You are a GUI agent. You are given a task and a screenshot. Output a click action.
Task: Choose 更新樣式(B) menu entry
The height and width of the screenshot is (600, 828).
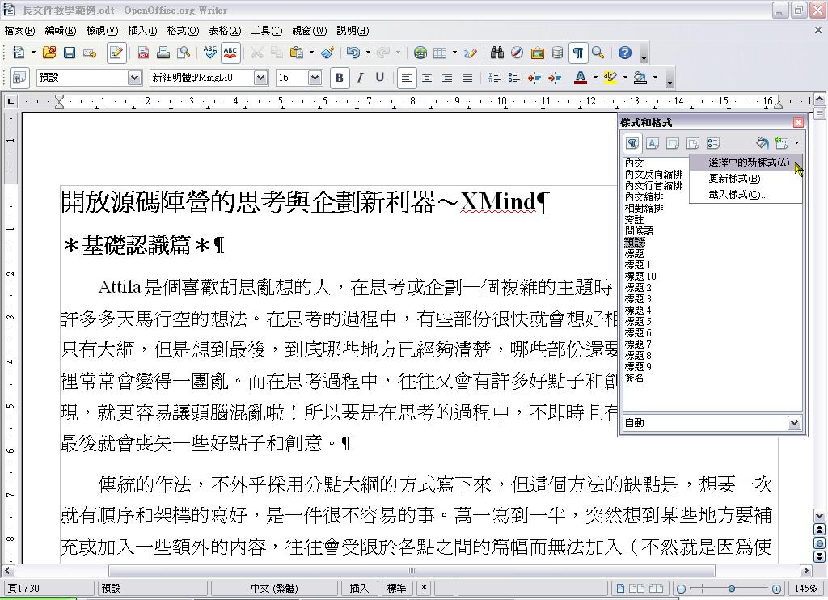click(x=746, y=179)
